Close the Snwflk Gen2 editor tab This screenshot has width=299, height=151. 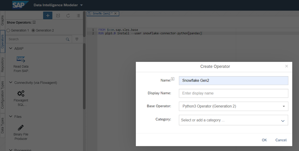[x=116, y=14]
